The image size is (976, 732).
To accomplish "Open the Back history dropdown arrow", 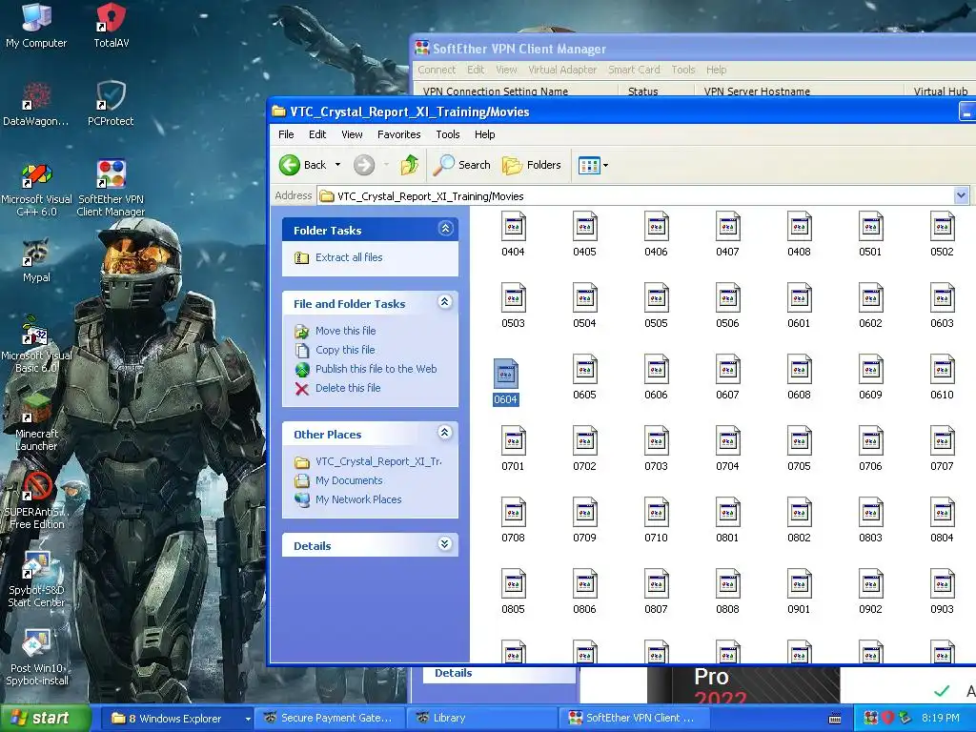I will pos(338,165).
